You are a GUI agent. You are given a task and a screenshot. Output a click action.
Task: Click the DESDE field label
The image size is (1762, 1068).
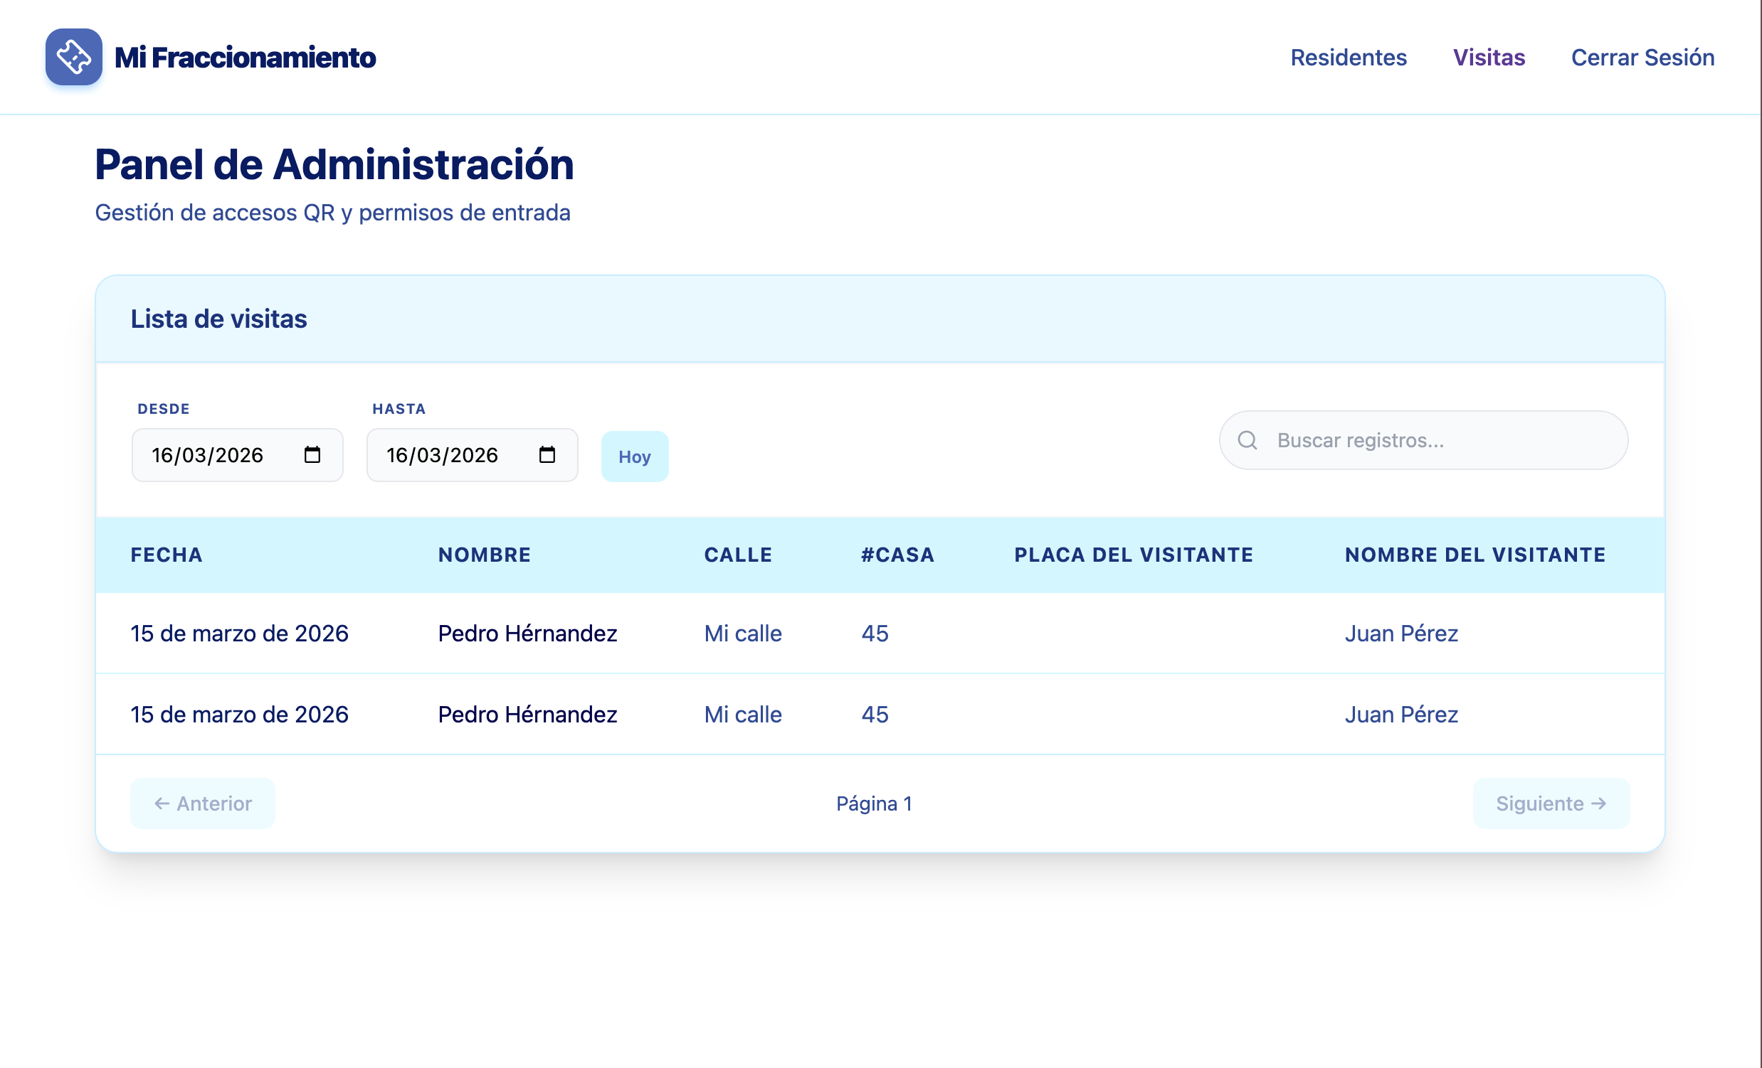(x=164, y=410)
